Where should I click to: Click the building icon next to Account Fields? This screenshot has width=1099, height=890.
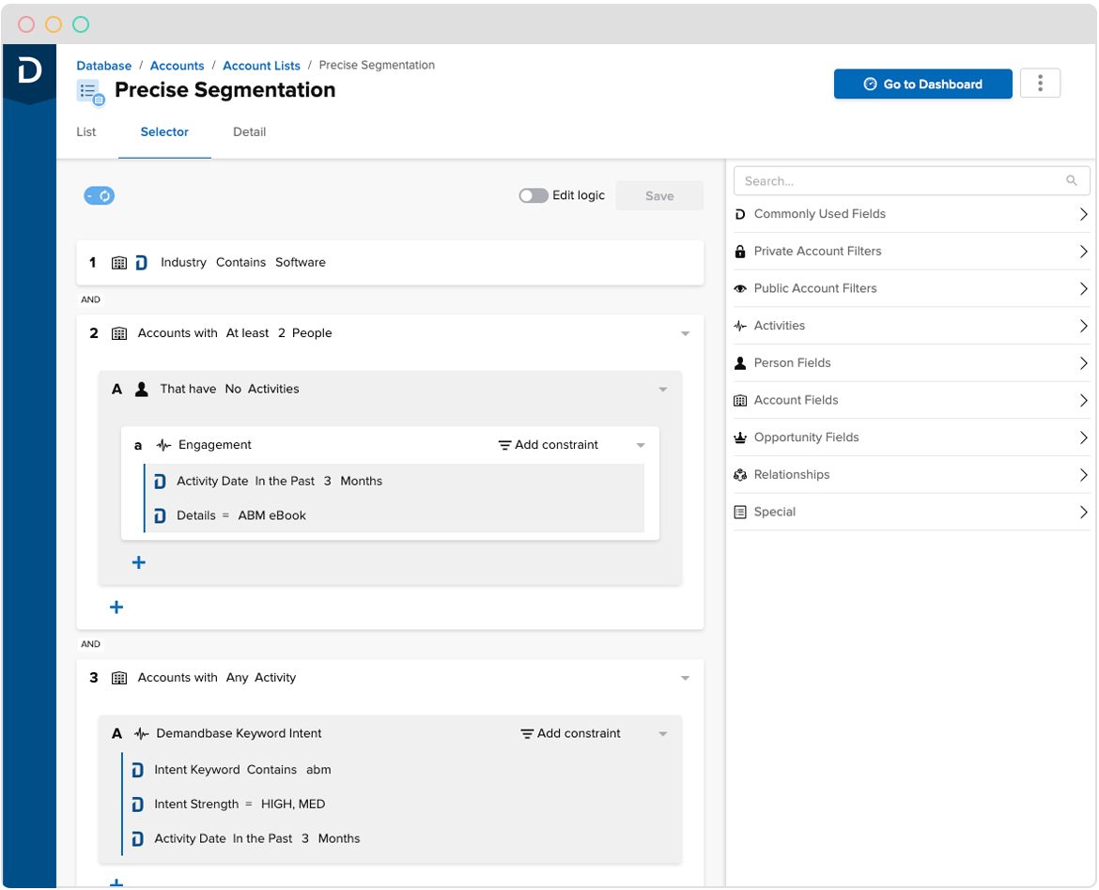tap(740, 400)
